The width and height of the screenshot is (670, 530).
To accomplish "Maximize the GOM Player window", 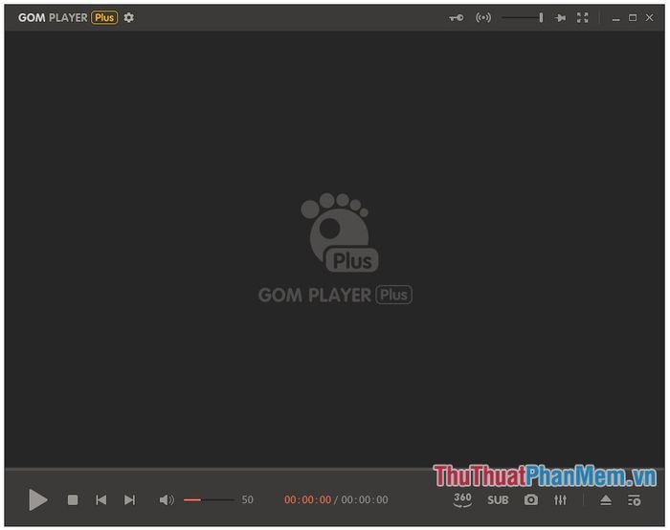I will [632, 17].
